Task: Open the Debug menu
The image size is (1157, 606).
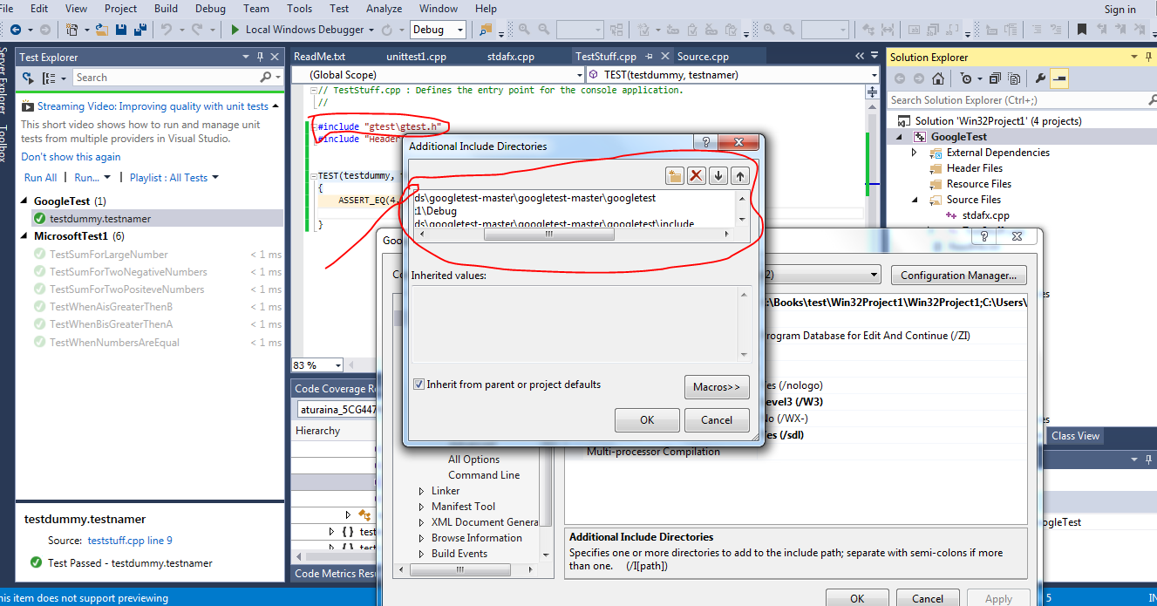Action: coord(210,9)
